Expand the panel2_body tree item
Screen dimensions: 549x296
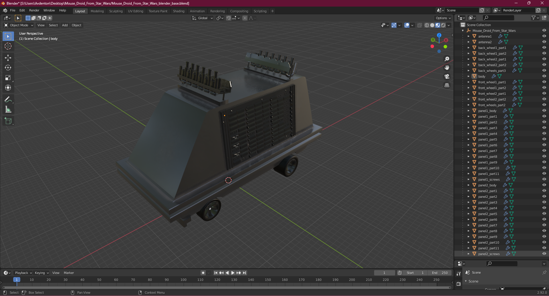tap(469, 185)
